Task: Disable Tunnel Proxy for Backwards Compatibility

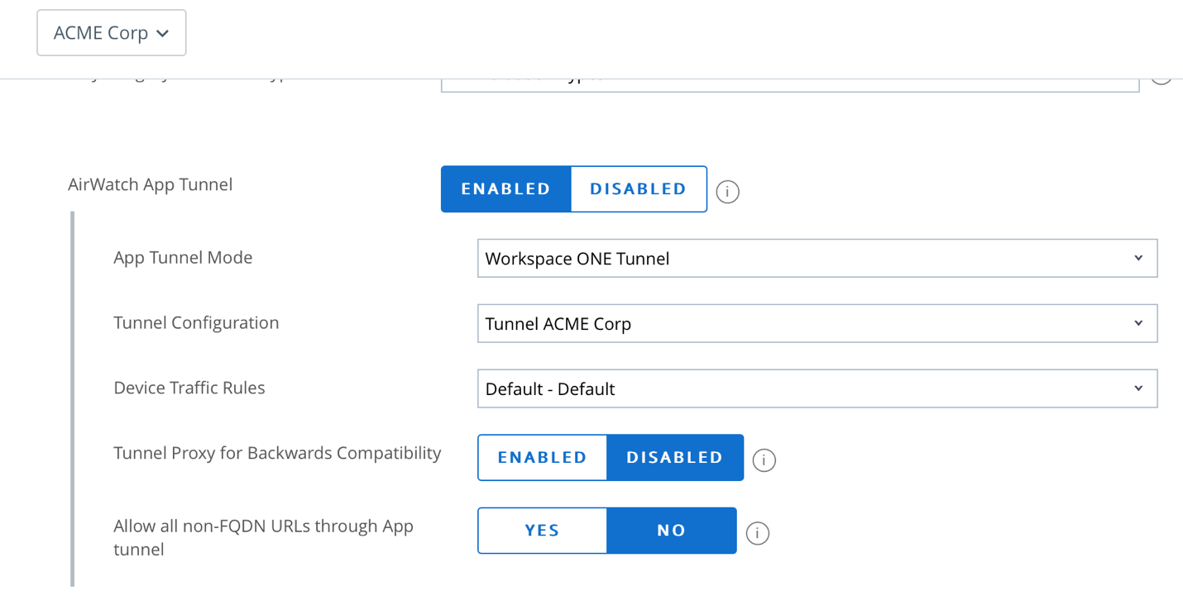Action: coord(674,458)
